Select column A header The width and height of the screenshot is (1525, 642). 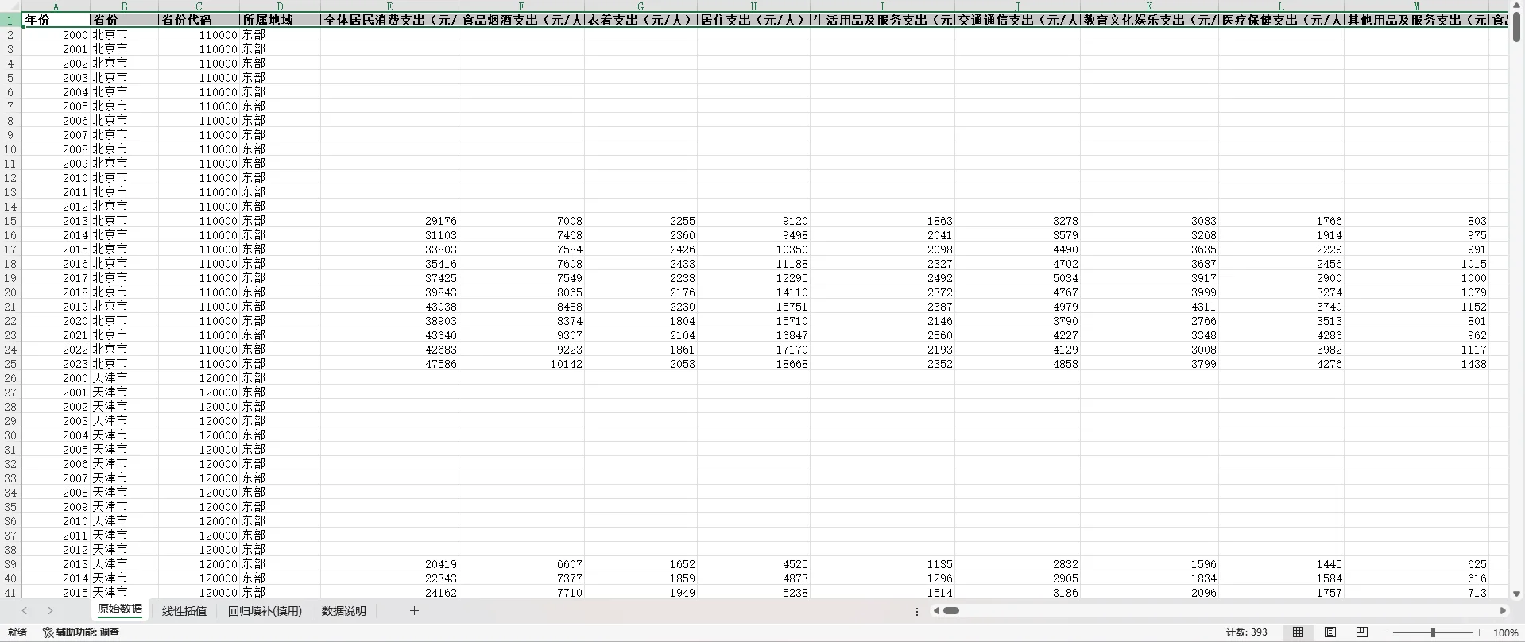tap(56, 6)
